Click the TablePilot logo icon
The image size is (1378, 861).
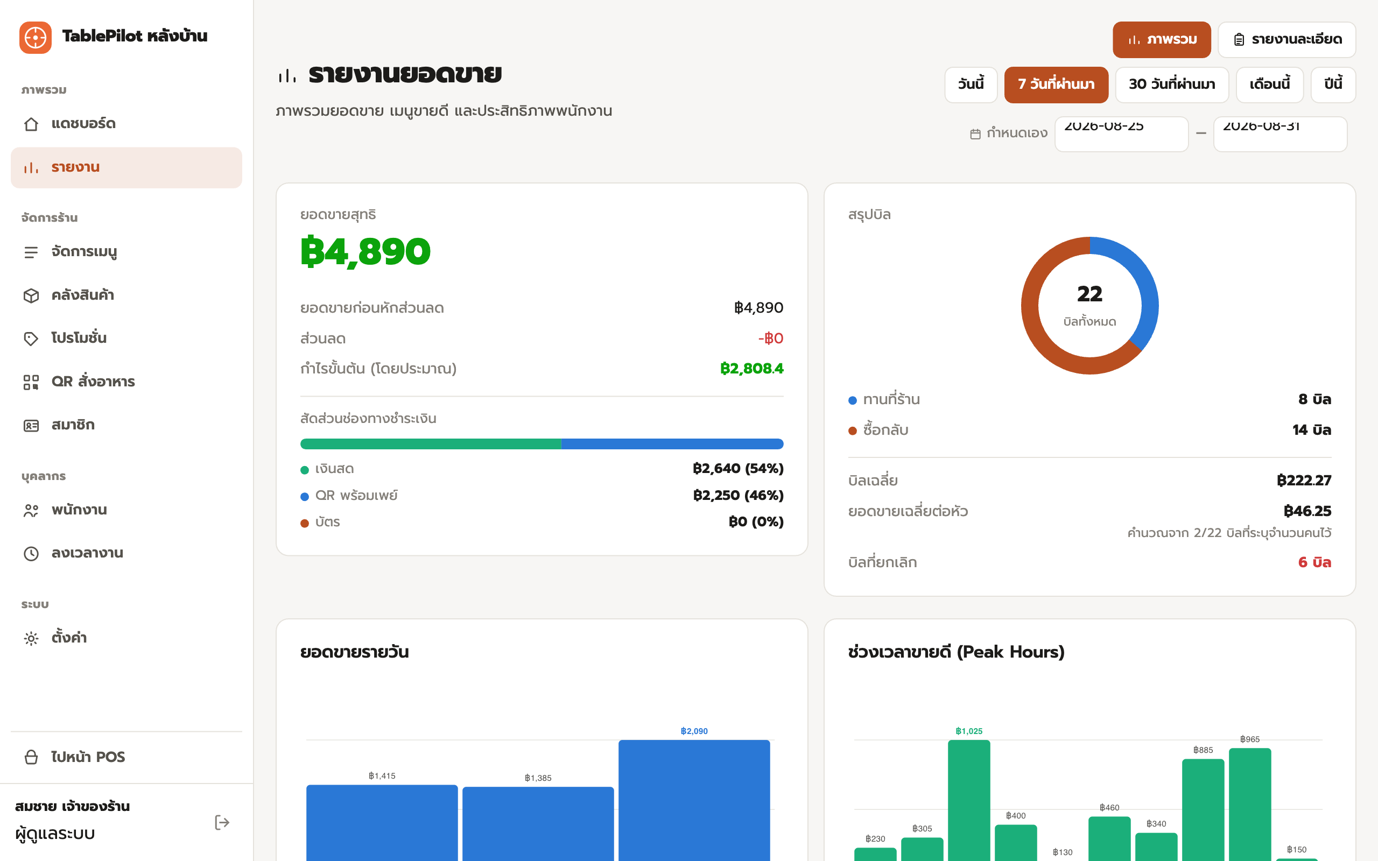[36, 38]
